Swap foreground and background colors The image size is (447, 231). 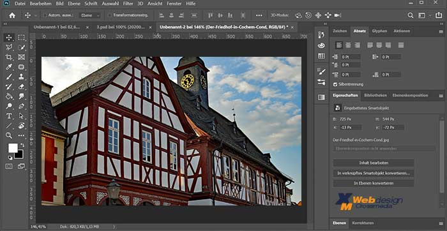pyautogui.click(x=22, y=145)
